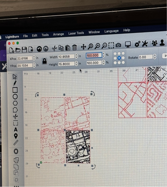
Task: Select the Draw Lines pencil tool
Action: pos(15,83)
